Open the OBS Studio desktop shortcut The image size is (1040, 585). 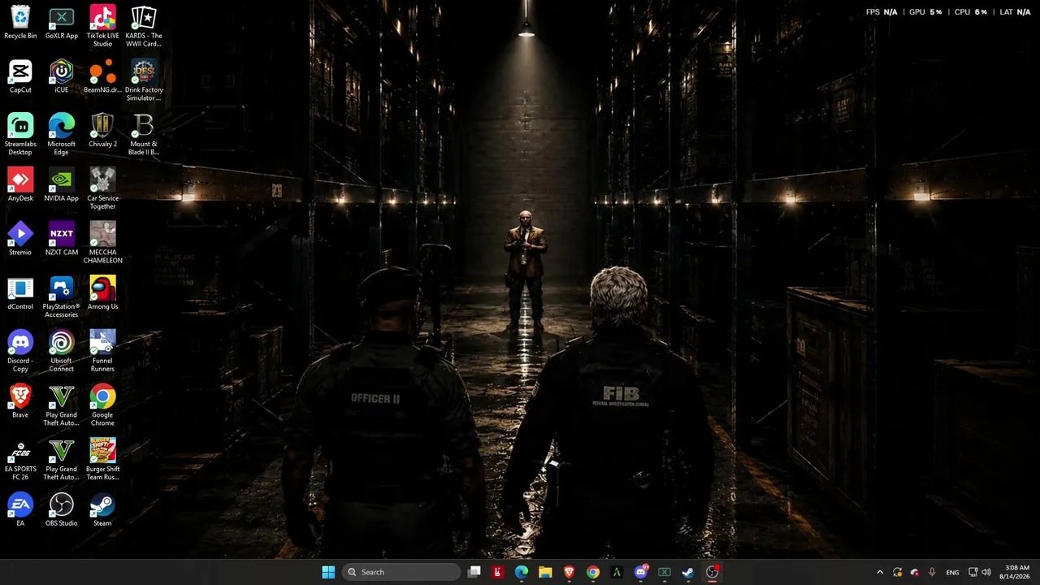point(62,510)
